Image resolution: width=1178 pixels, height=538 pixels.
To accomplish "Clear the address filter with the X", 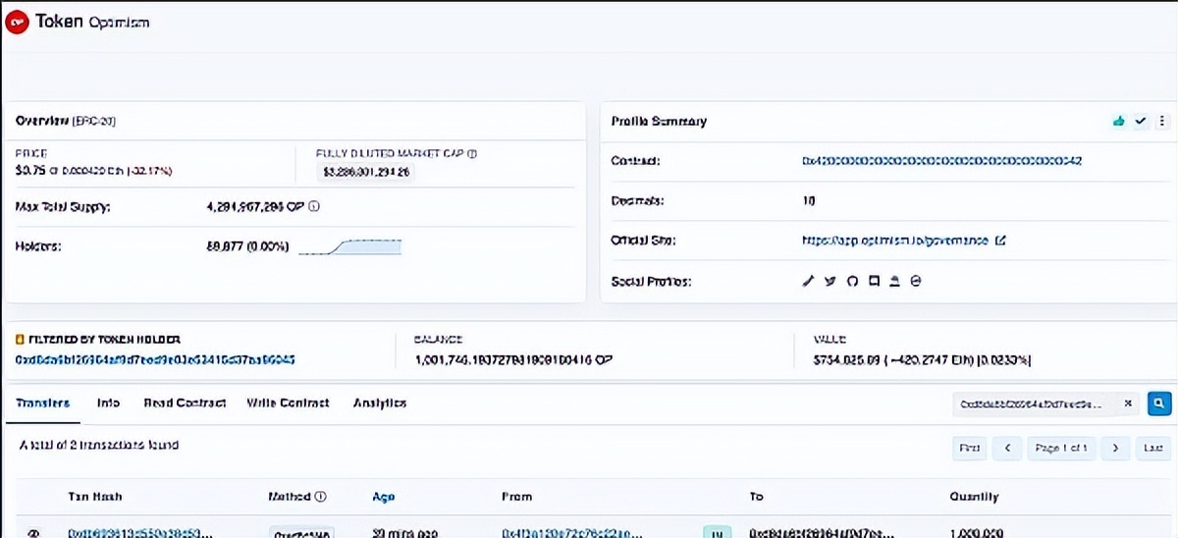I will pos(1128,403).
